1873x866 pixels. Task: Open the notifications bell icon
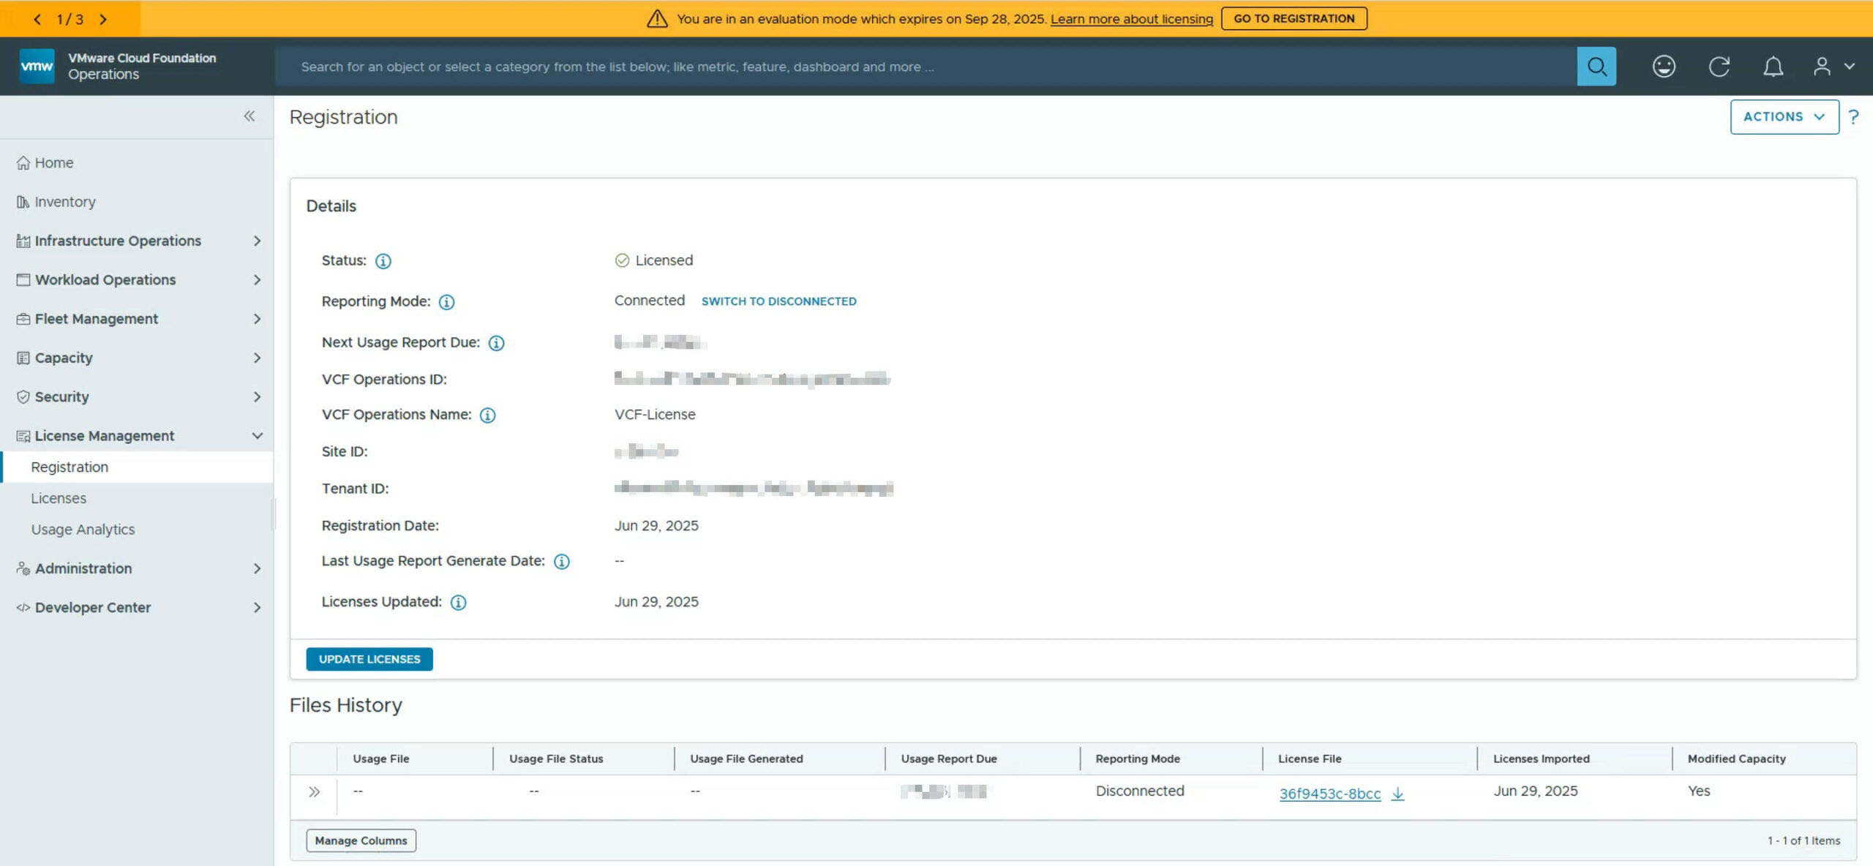point(1773,67)
